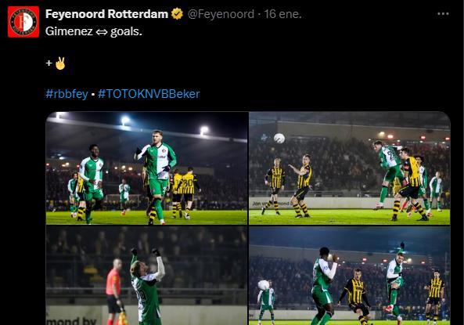
Task: Click the 'Gimenez ⇔ goals.' tweet text
Action: point(94,31)
